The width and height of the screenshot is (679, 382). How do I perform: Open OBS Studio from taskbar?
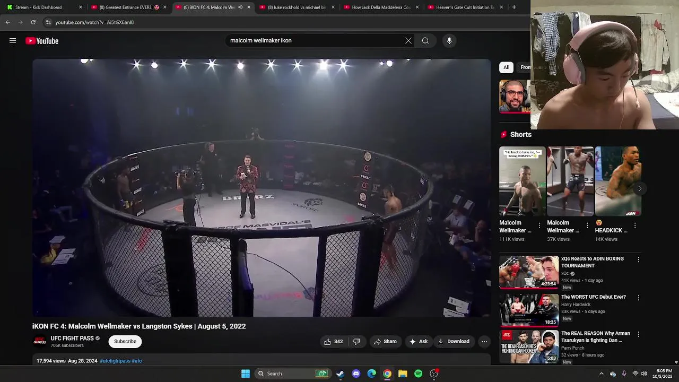pos(434,374)
